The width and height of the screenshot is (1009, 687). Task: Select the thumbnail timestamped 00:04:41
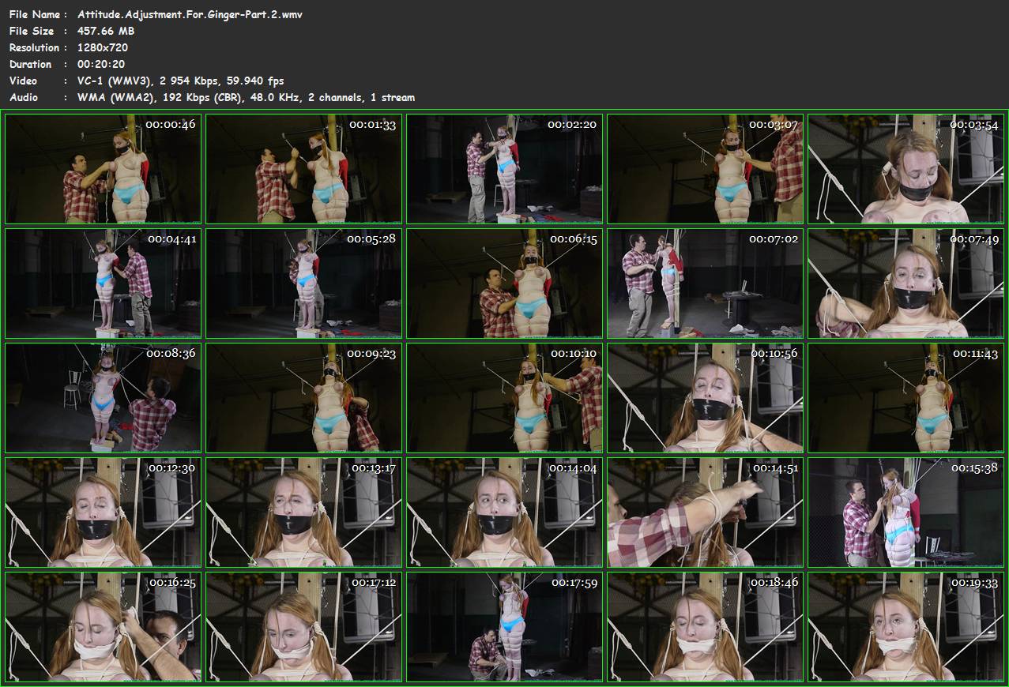point(103,283)
